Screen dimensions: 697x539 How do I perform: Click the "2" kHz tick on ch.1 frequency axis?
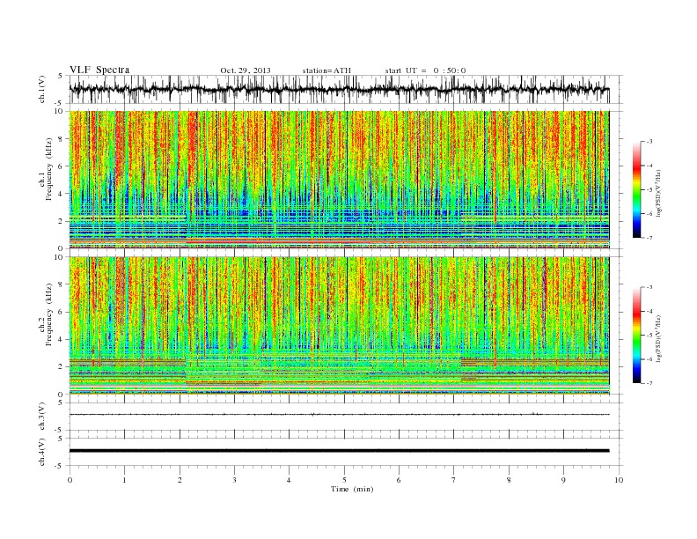61,221
